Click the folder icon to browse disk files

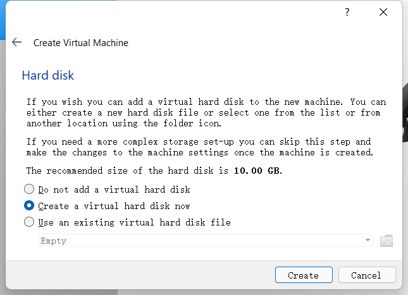(386, 241)
